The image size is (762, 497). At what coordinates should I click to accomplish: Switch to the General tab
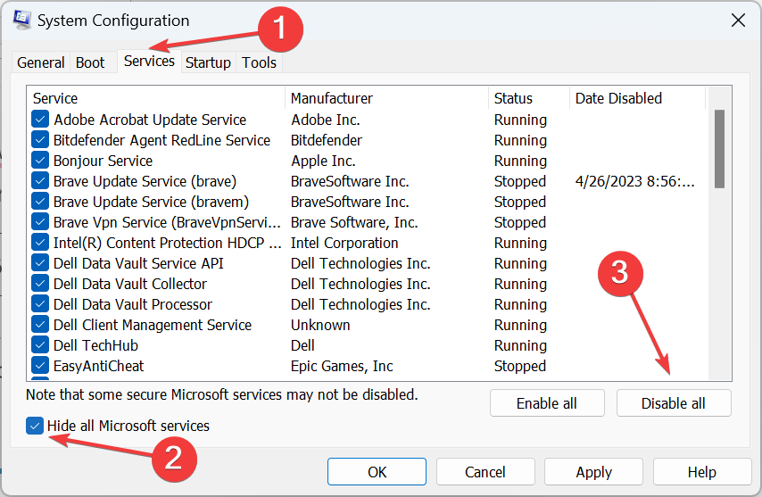tap(41, 62)
